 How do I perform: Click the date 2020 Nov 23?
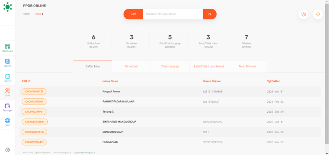[x=275, y=132]
